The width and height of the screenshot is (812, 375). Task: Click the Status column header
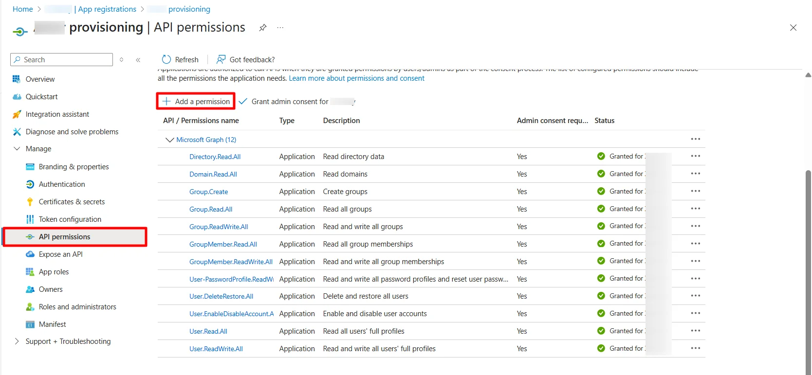pos(604,121)
